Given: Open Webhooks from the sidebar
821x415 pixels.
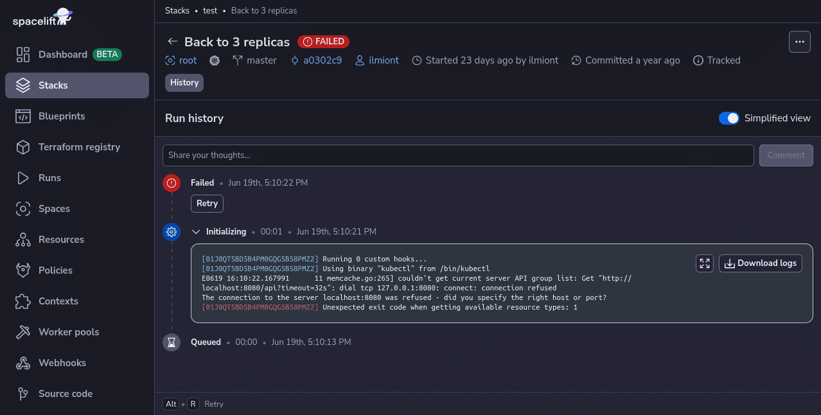Looking at the screenshot, I should click(x=62, y=363).
